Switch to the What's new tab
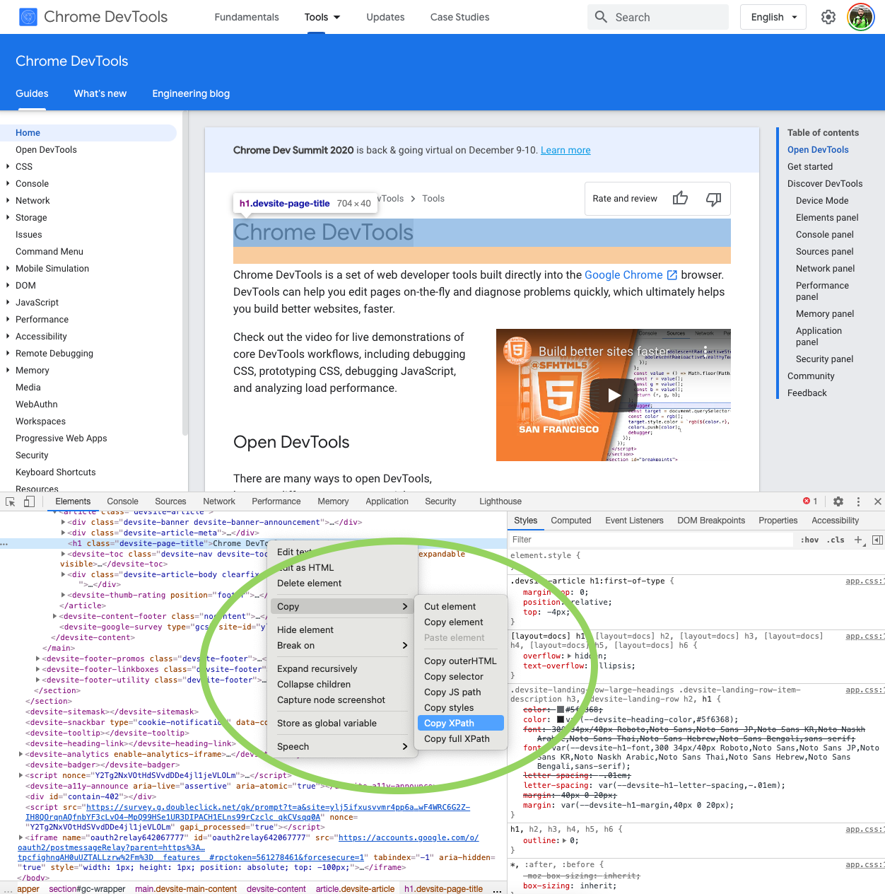The image size is (885, 894). (100, 93)
